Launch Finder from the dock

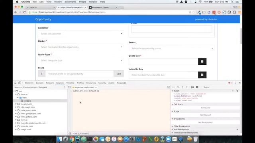[59, 139]
